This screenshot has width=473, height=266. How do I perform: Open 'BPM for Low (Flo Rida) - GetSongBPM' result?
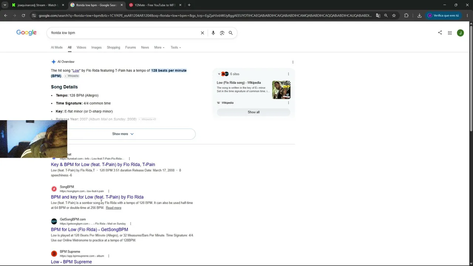tap(89, 229)
